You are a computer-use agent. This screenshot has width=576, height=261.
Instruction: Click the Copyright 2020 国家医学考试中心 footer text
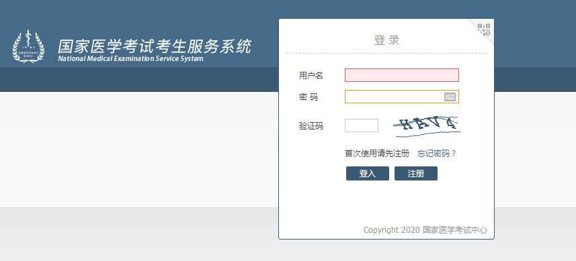425,230
